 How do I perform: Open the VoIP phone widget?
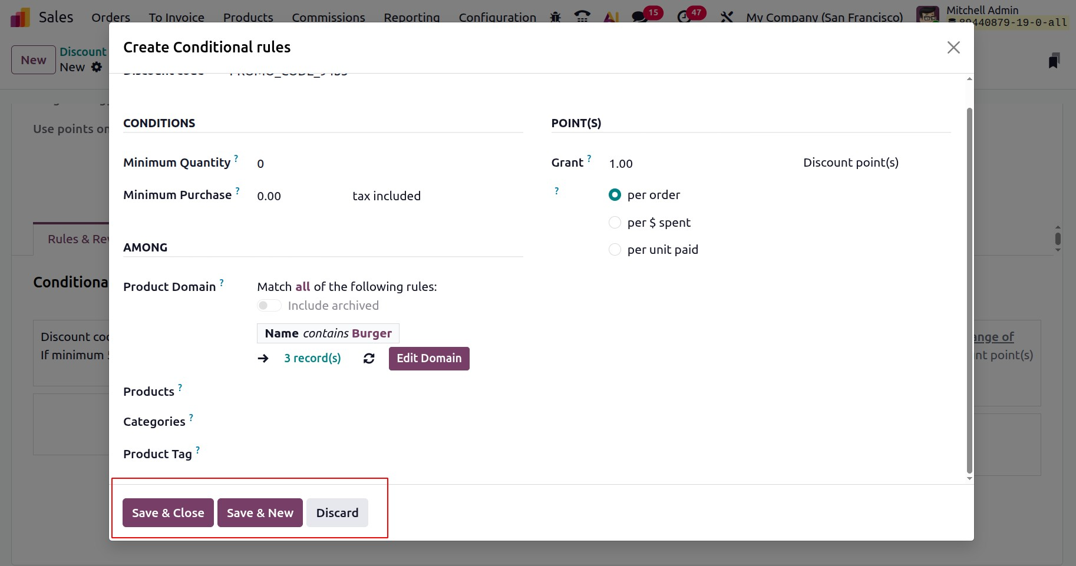[x=582, y=17]
